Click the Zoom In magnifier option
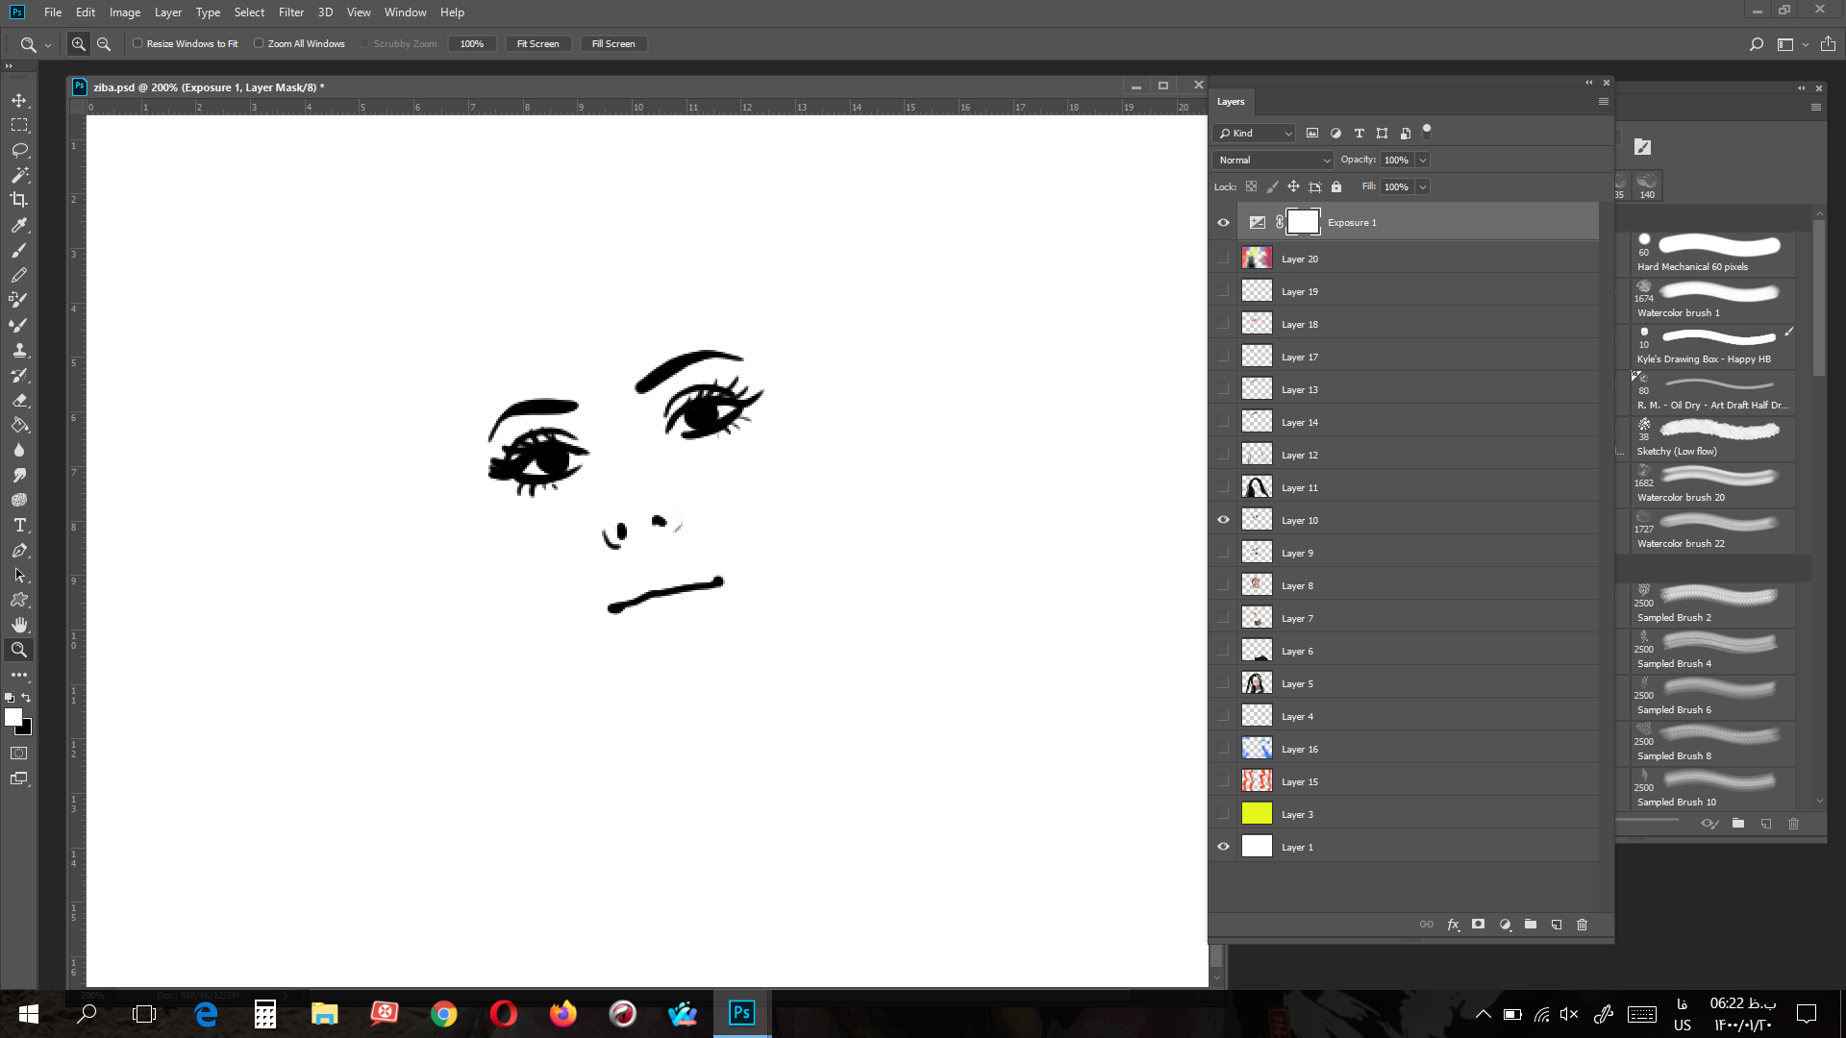 [x=79, y=44]
